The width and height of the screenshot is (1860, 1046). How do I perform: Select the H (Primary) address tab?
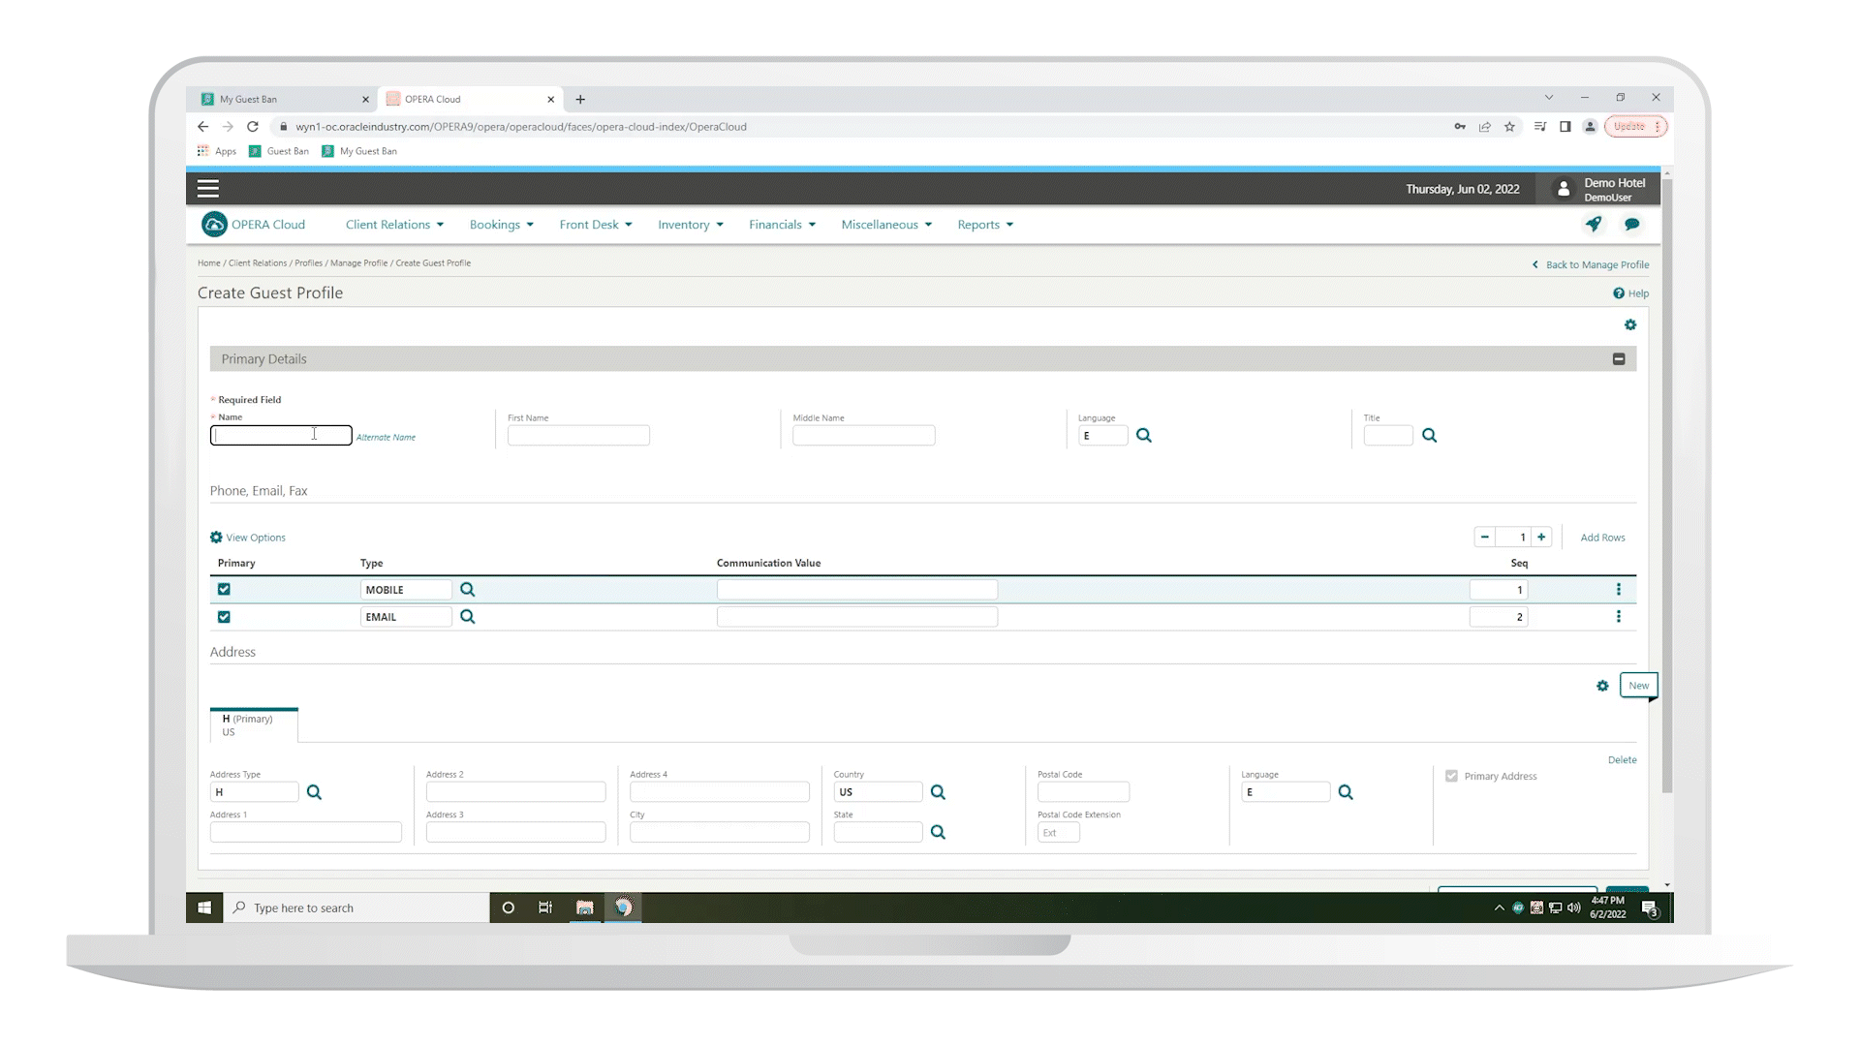(254, 725)
